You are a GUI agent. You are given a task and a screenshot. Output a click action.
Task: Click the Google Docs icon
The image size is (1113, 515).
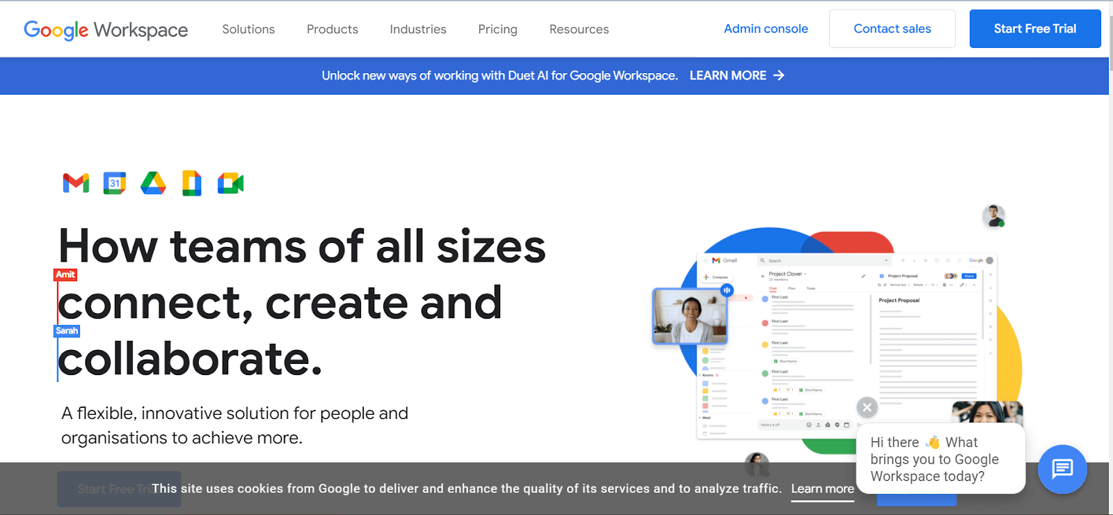(x=192, y=183)
